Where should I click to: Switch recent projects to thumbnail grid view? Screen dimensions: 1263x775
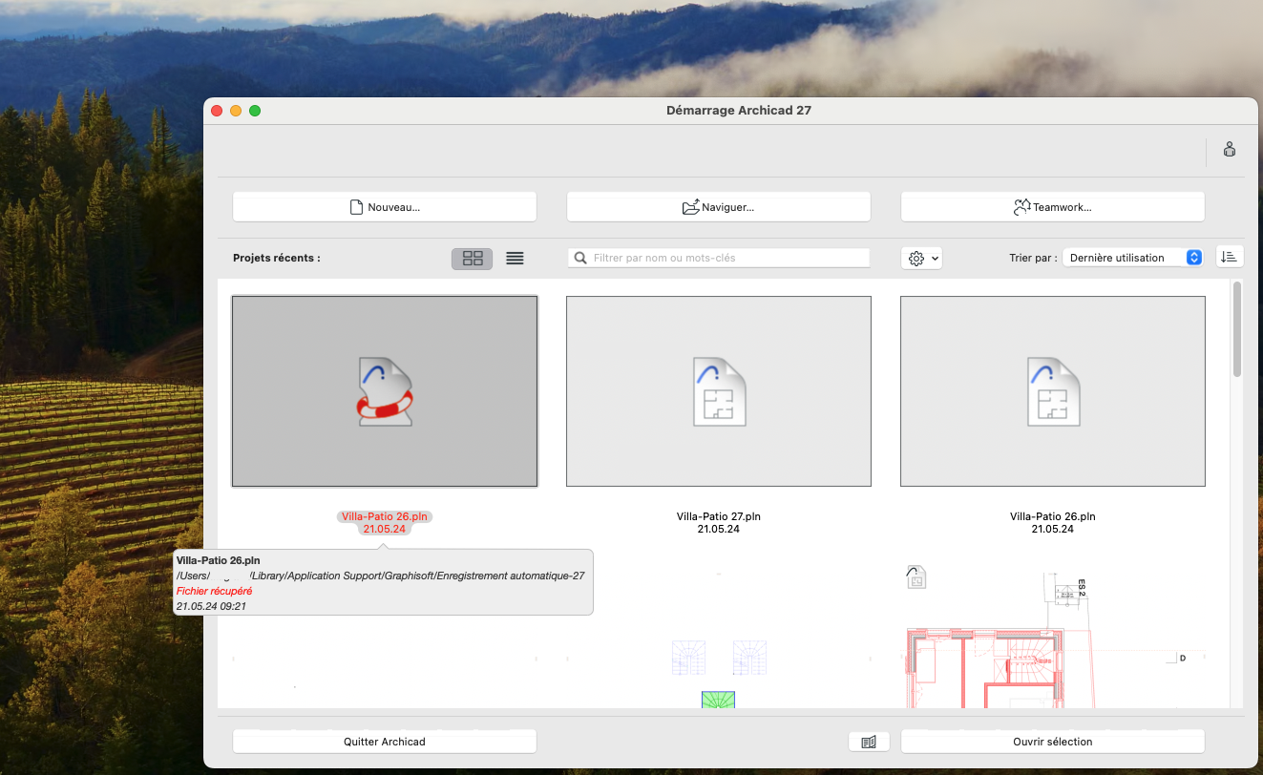click(x=473, y=258)
